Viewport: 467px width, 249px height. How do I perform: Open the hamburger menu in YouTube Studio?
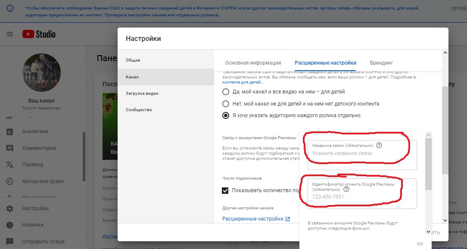click(x=10, y=34)
